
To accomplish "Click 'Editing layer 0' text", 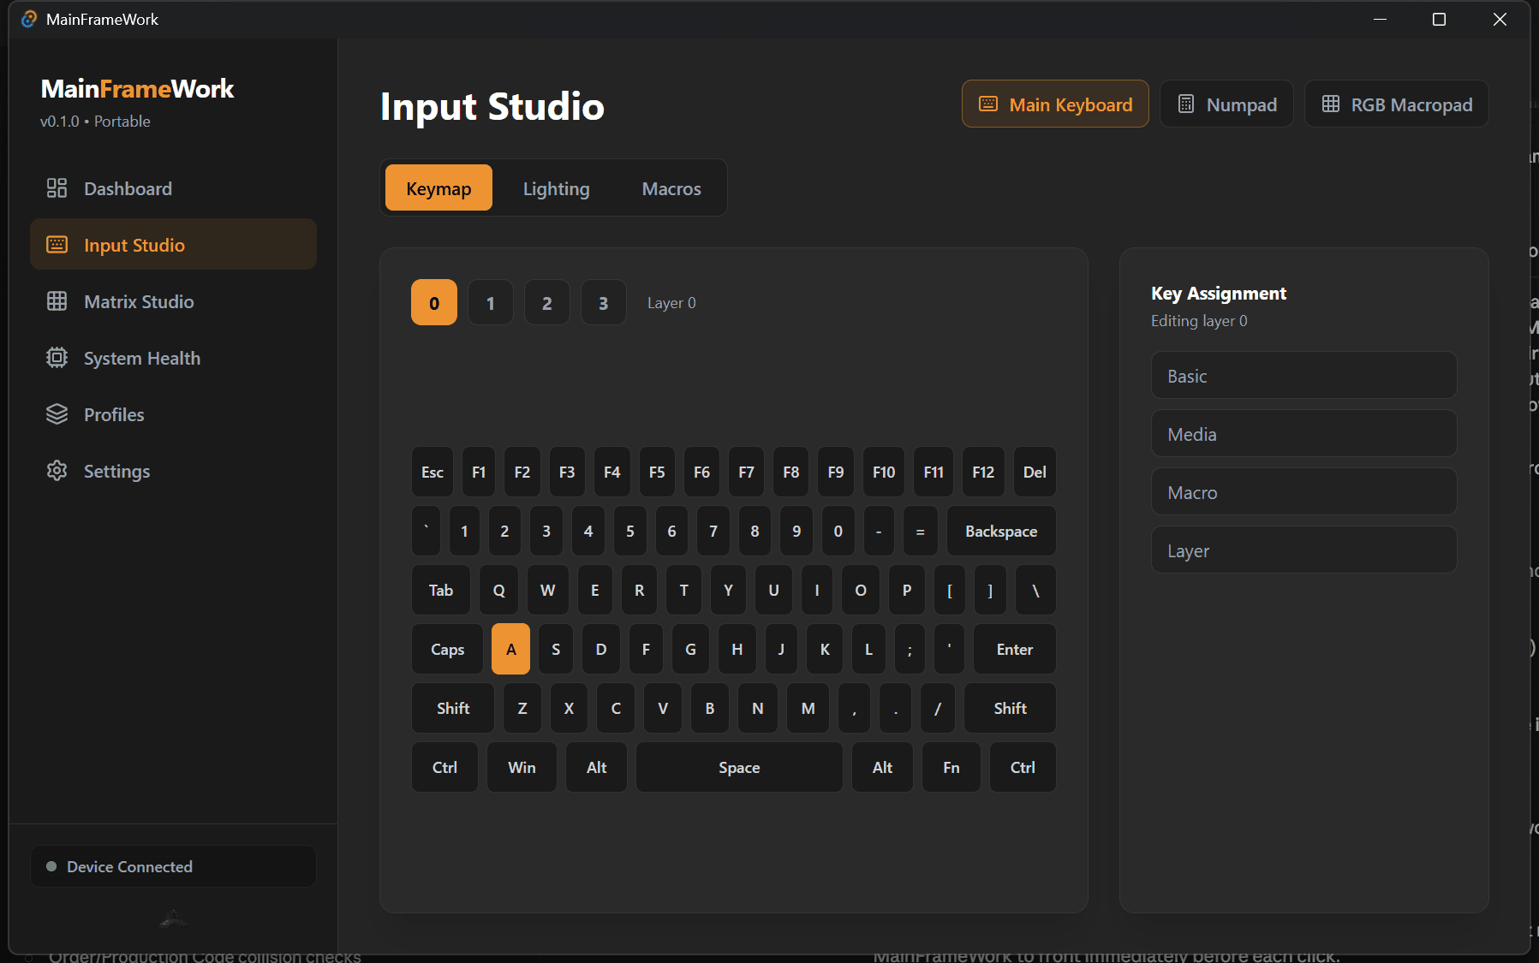I will click(1199, 321).
